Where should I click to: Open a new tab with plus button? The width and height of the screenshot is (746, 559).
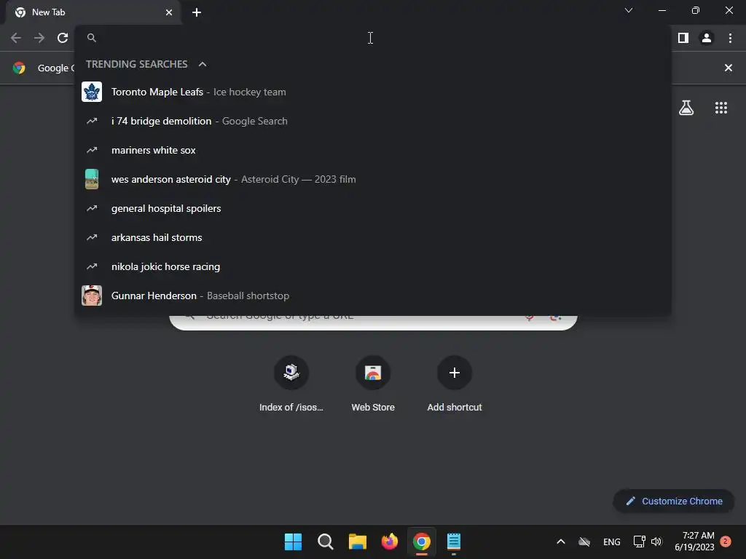(x=197, y=12)
